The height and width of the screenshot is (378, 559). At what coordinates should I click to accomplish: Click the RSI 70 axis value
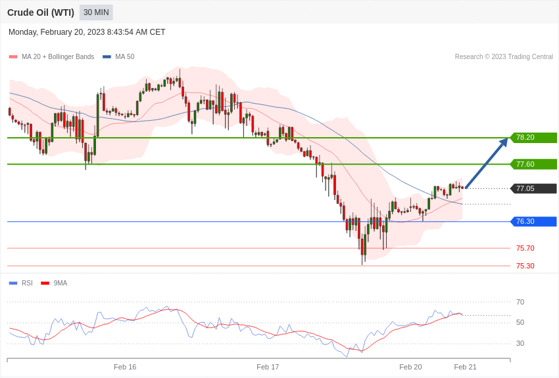tap(520, 302)
